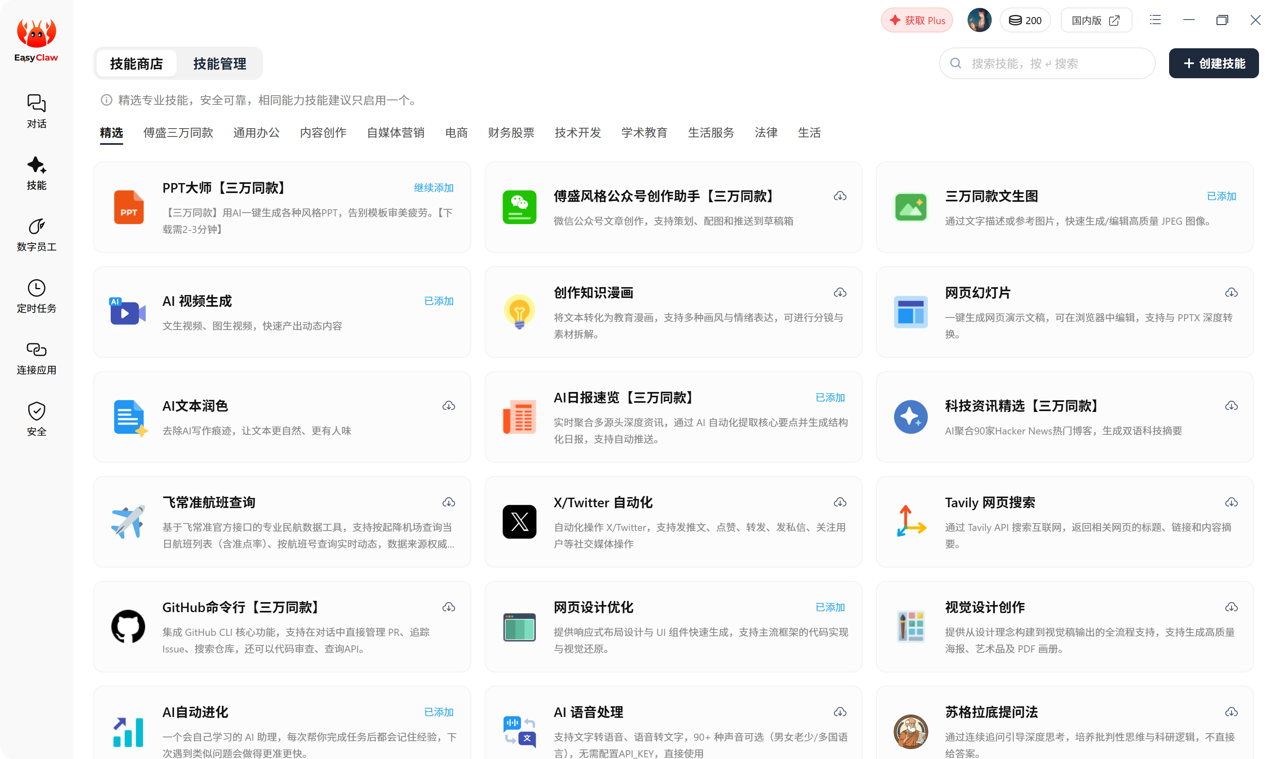This screenshot has width=1279, height=759.
Task: Click the X/Twitter skill logo icon
Action: point(519,522)
